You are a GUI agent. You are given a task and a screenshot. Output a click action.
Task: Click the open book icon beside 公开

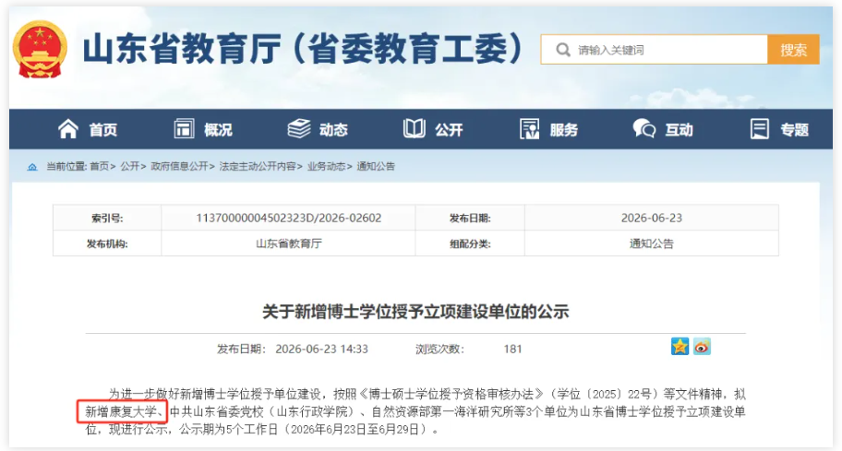[414, 129]
